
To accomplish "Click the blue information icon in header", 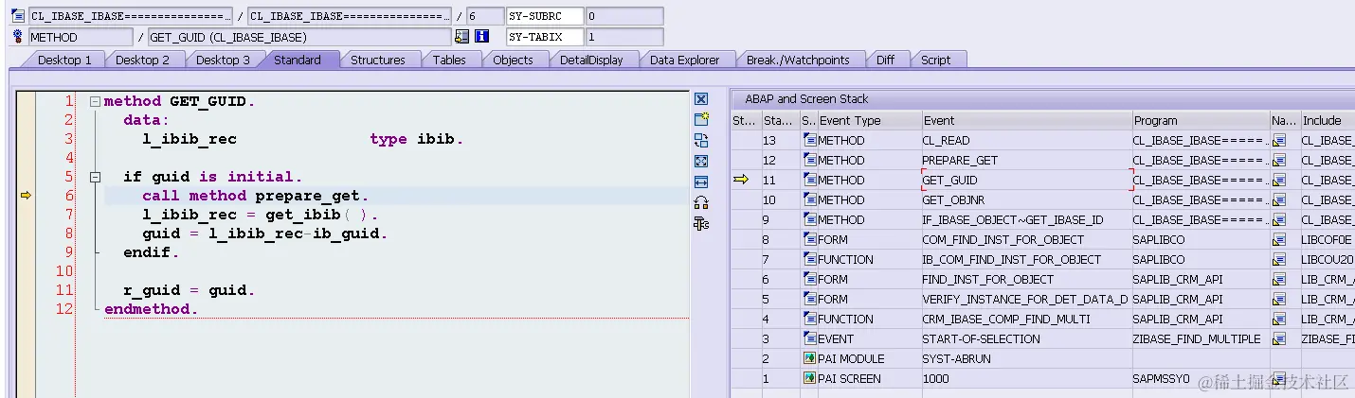I will [x=481, y=37].
